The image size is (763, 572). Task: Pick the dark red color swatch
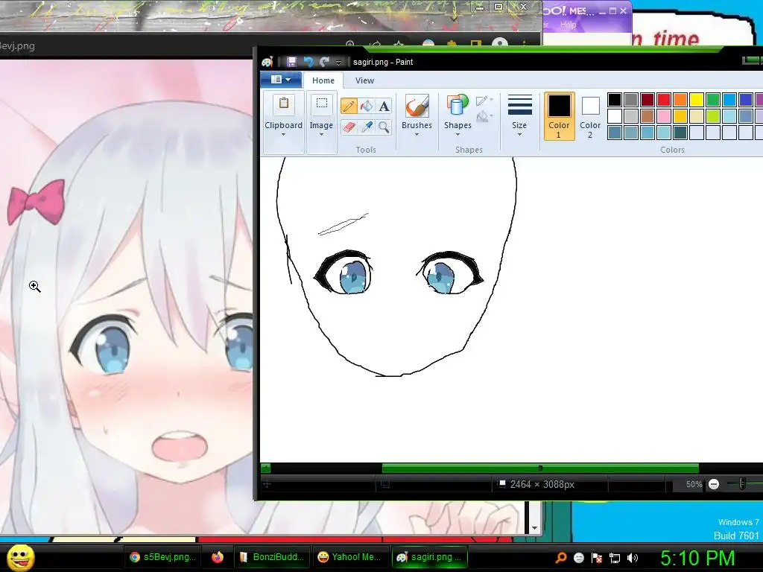coord(648,100)
